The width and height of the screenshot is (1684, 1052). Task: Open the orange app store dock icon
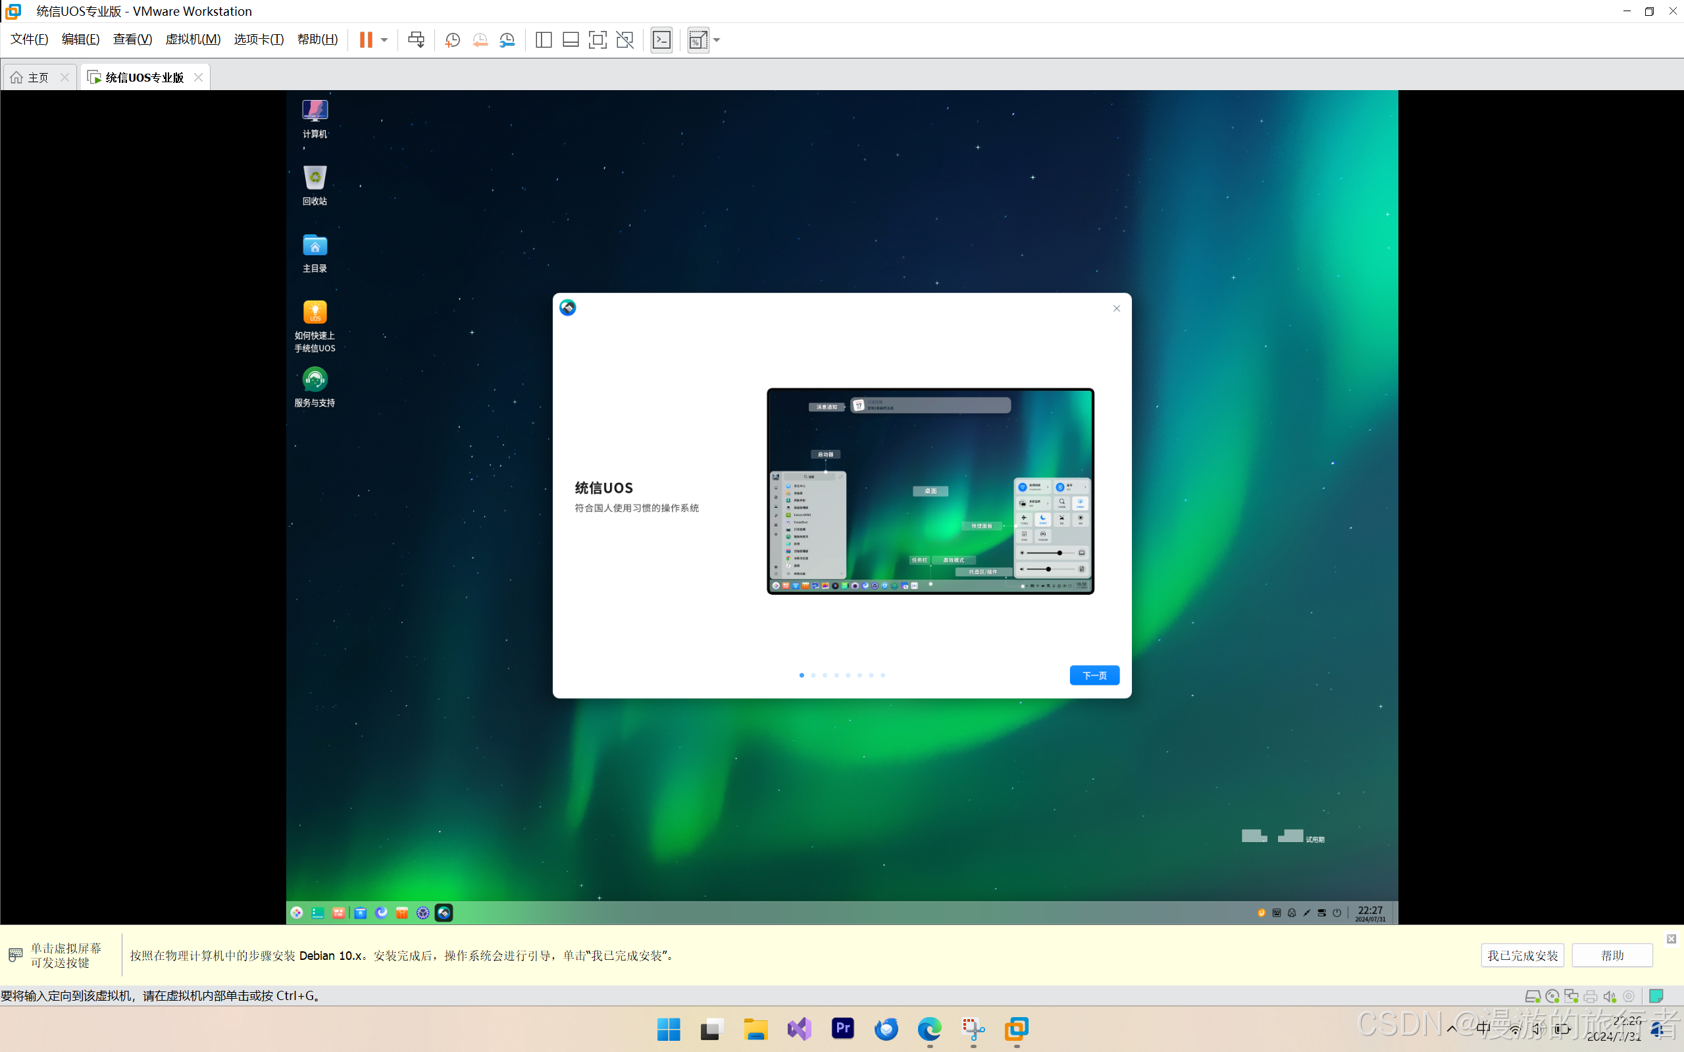point(402,913)
